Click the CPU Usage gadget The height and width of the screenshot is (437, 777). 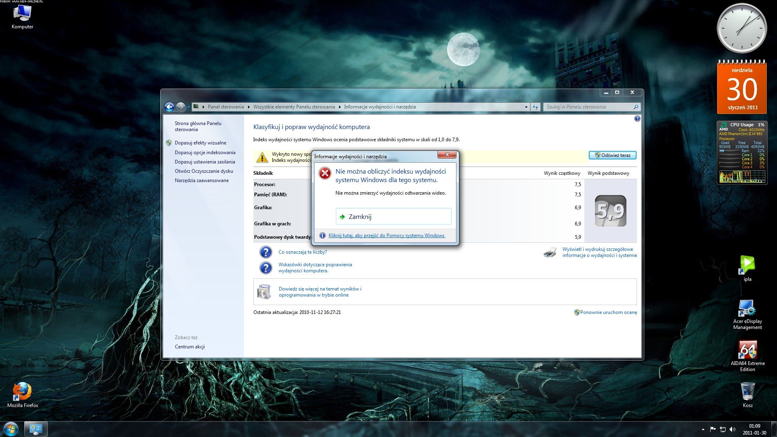coord(742,153)
